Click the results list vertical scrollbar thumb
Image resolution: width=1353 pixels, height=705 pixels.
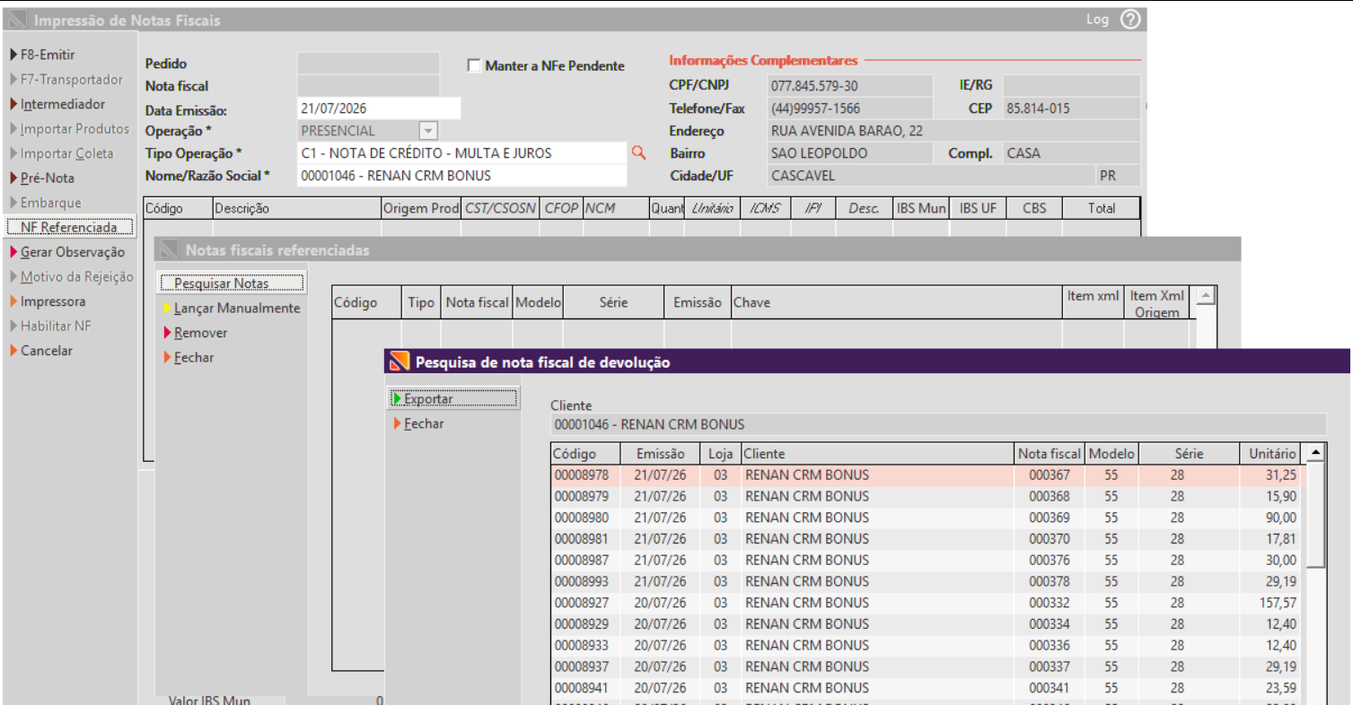pos(1315,515)
